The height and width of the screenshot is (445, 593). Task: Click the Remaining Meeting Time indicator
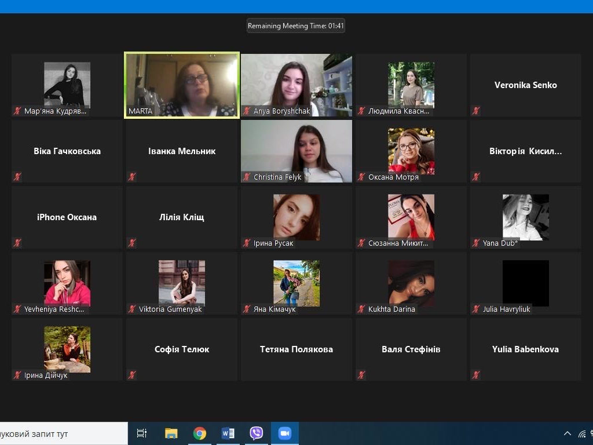(x=296, y=25)
